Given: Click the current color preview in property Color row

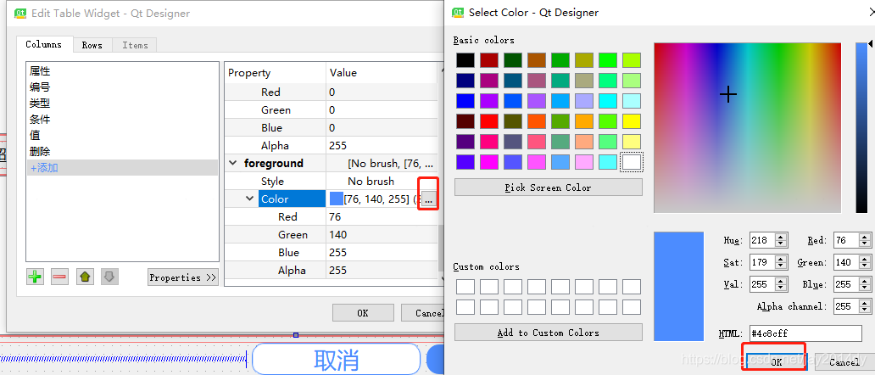Looking at the screenshot, I should [x=337, y=199].
